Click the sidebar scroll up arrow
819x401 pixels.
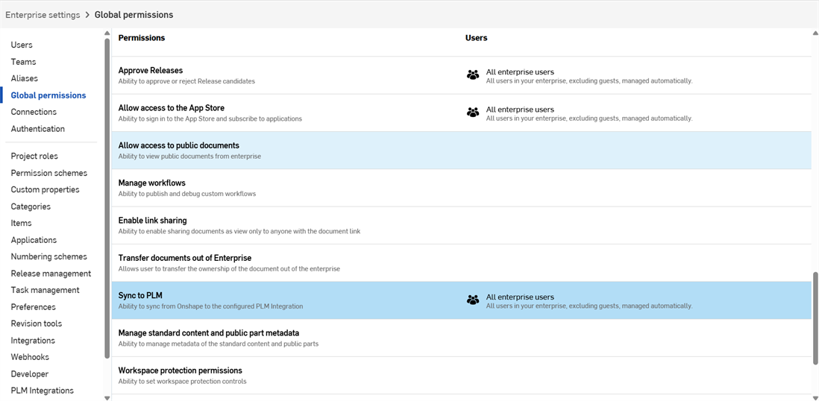pyautogui.click(x=107, y=33)
